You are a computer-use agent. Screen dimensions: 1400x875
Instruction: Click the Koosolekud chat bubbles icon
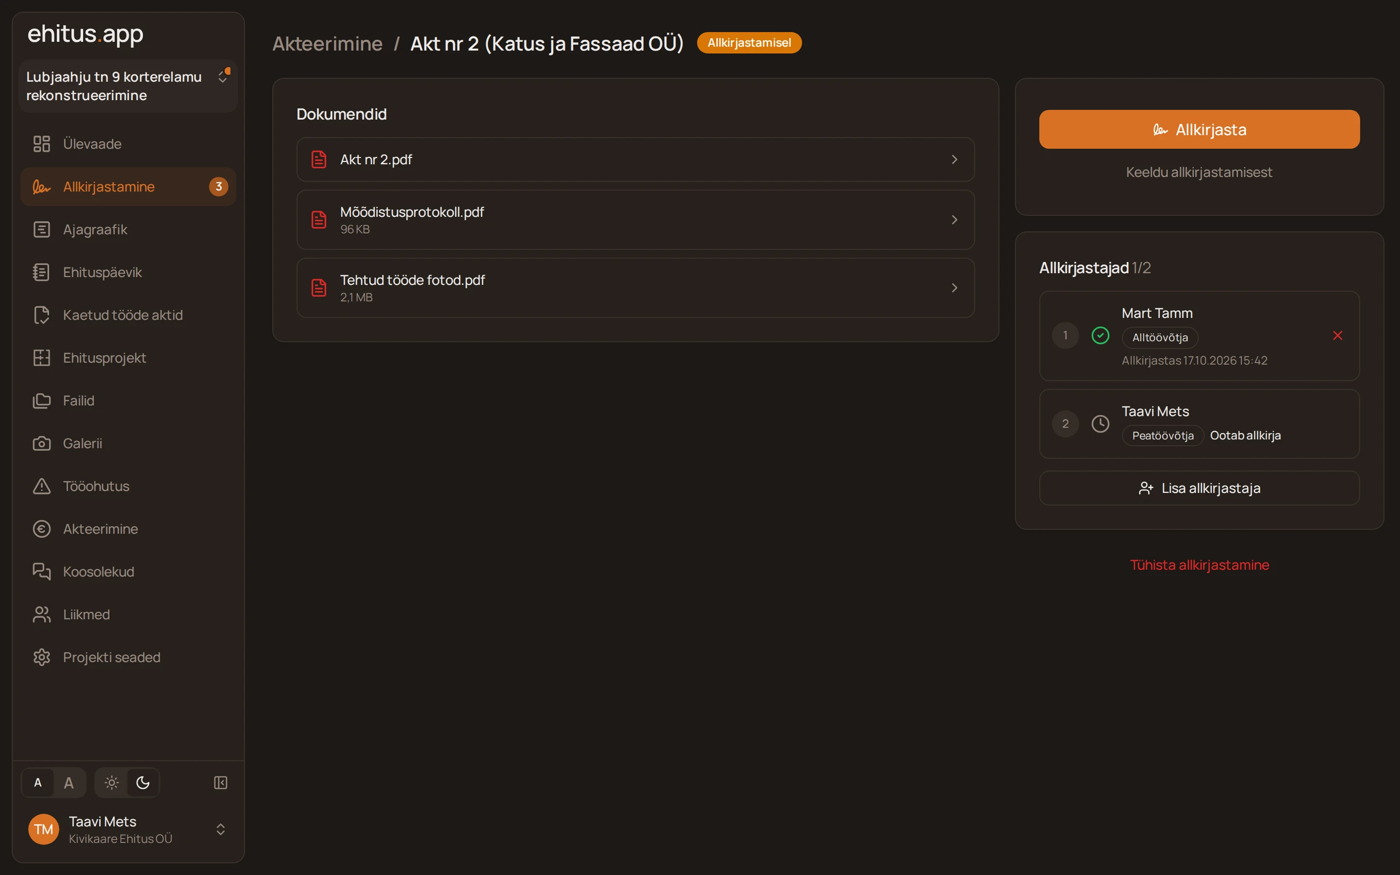tap(42, 572)
